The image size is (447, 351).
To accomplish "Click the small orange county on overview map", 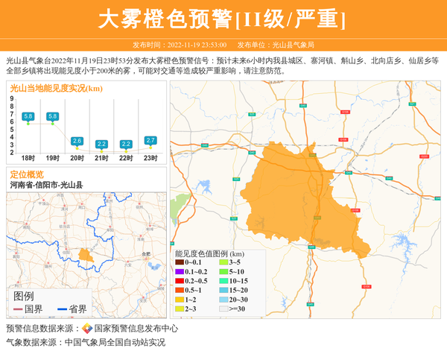I will coord(85,256).
